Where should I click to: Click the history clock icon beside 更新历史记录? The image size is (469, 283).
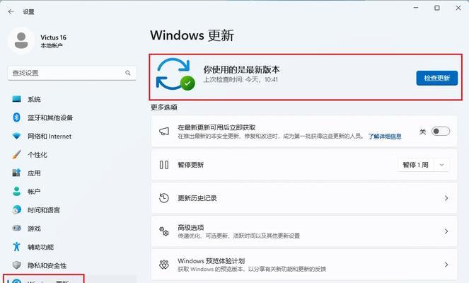(164, 198)
